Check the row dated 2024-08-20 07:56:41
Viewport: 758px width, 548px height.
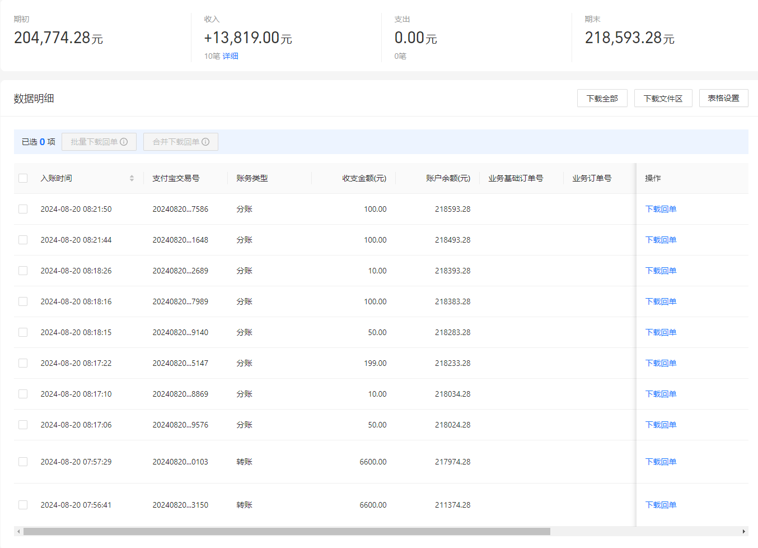(x=23, y=505)
